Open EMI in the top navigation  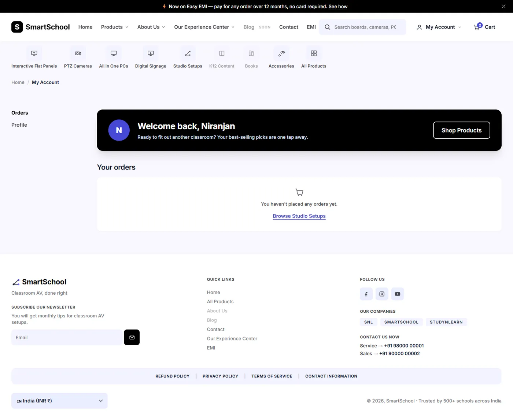click(311, 27)
